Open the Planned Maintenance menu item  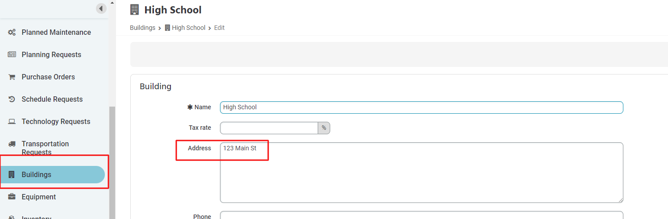point(56,32)
